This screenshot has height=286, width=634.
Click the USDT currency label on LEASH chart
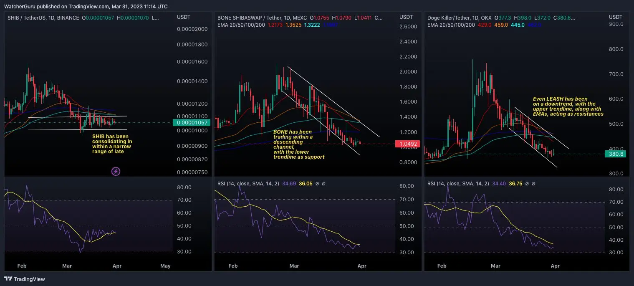coord(616,17)
